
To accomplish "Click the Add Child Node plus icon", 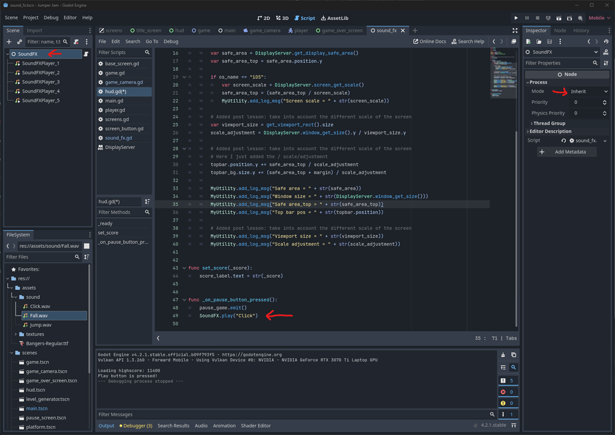I will click(9, 42).
